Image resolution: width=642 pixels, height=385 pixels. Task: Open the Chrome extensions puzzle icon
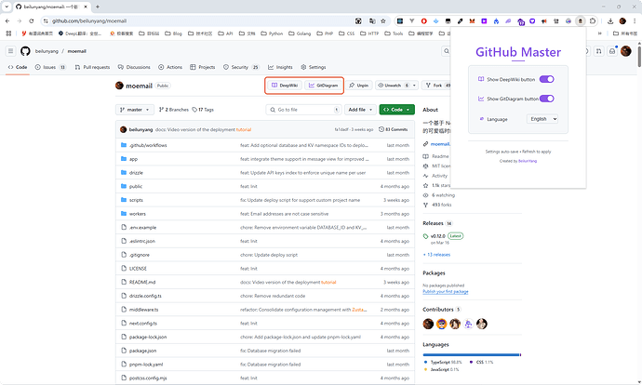click(x=593, y=20)
